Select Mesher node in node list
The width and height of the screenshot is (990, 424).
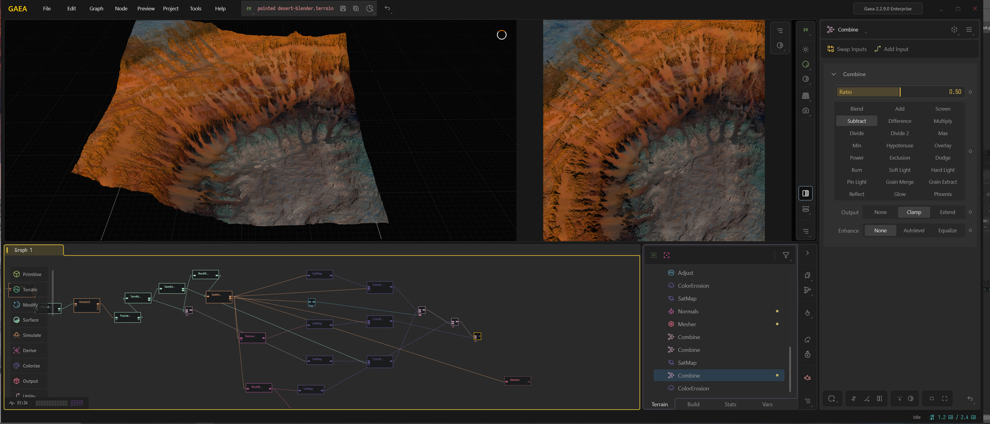(687, 324)
